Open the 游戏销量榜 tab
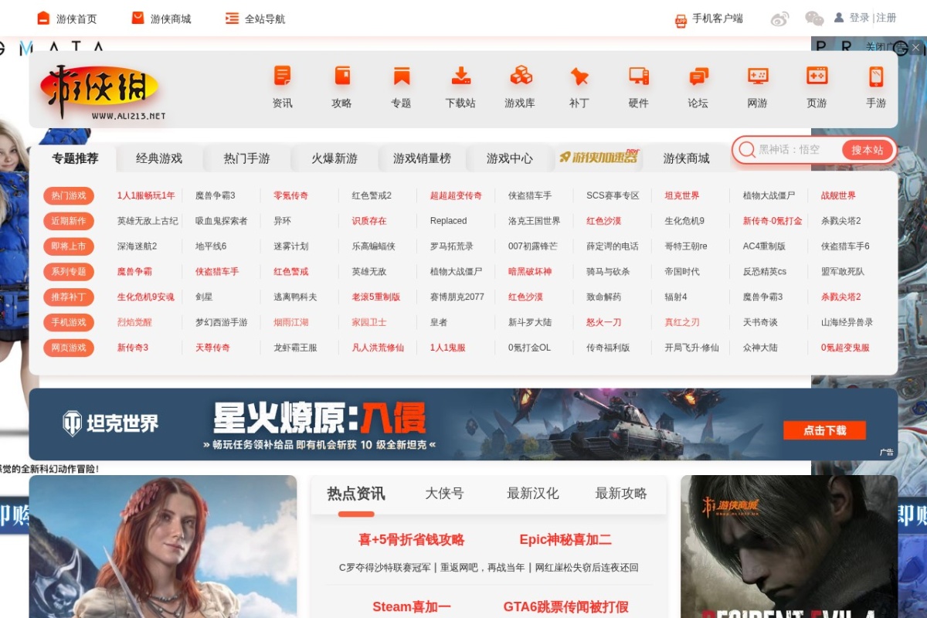Image resolution: width=927 pixels, height=618 pixels. 422,158
